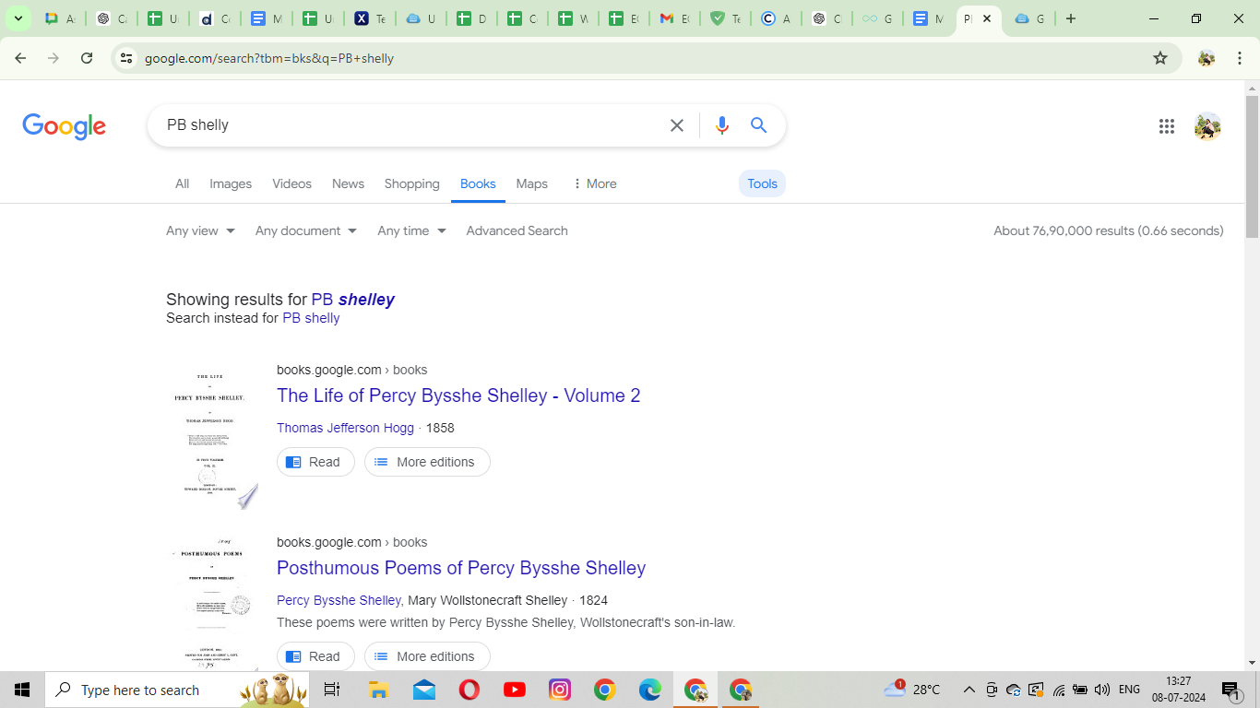Switch to the Videos tab
Screen dimensions: 1260x708
pyautogui.click(x=291, y=183)
